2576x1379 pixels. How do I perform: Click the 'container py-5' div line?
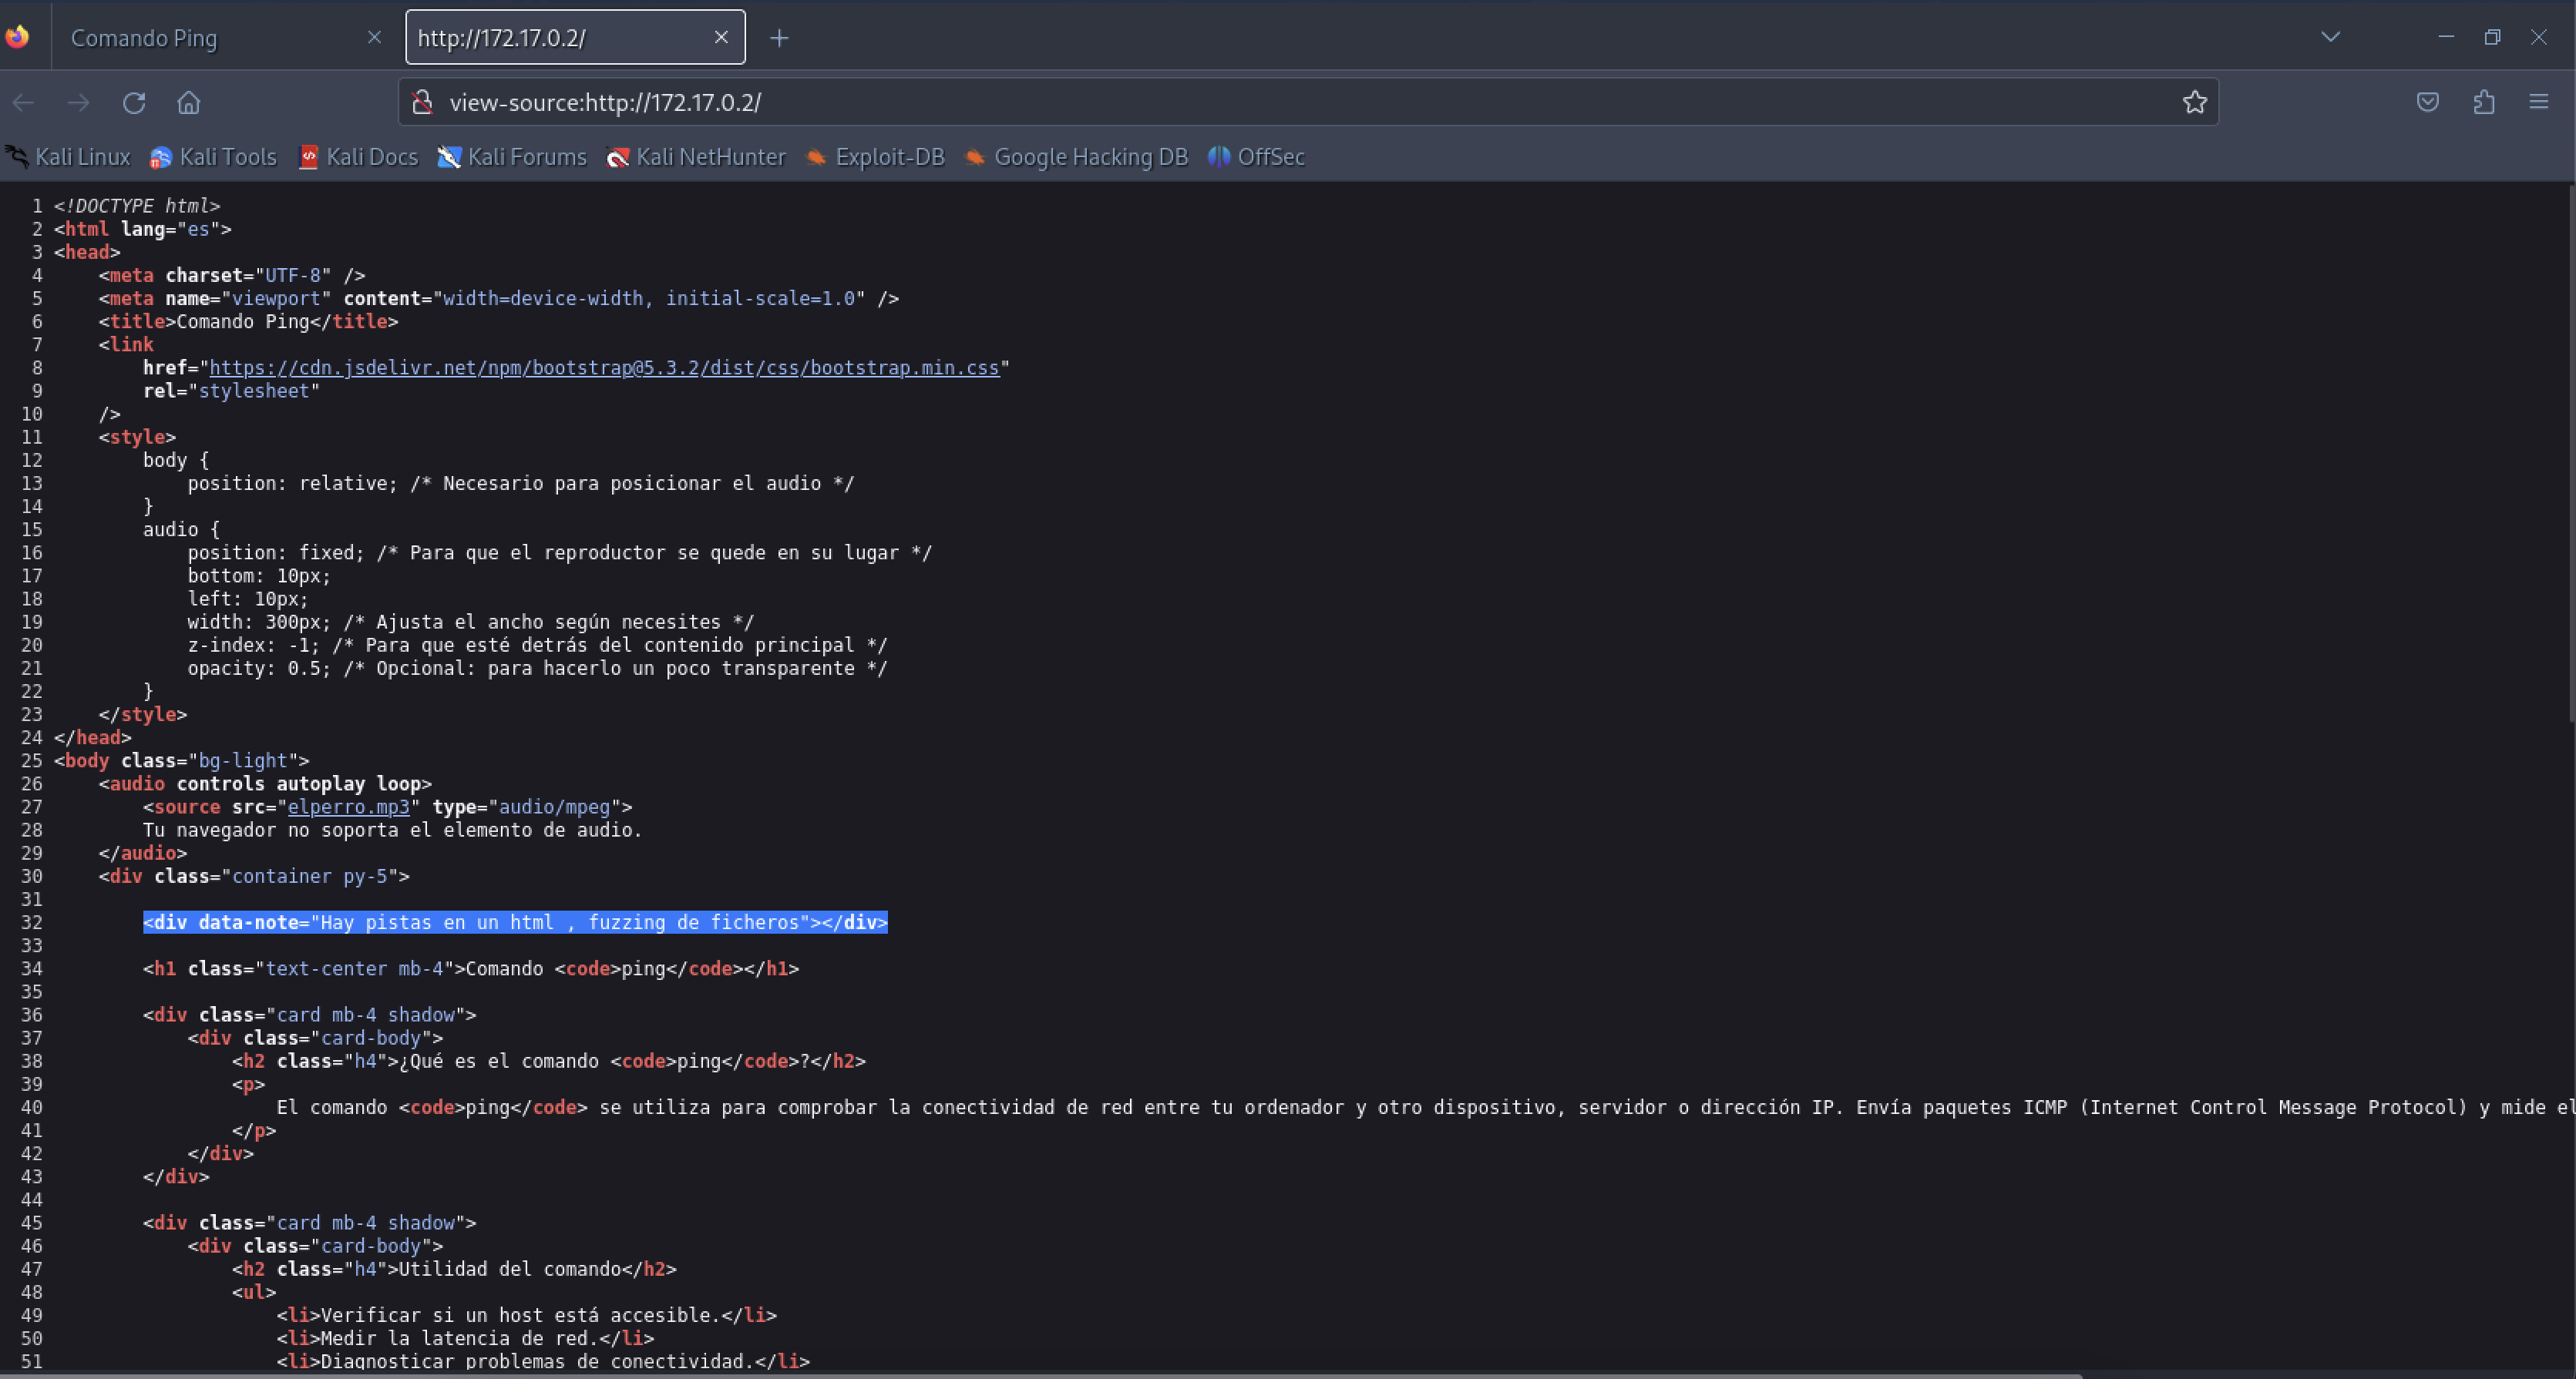point(254,877)
